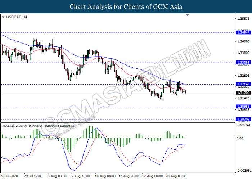Select the 1.32145 level price label
252x180 pixels.
[243, 84]
